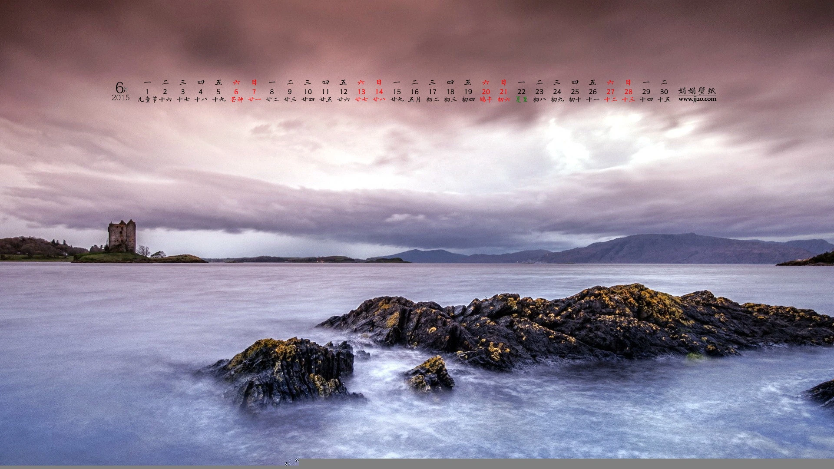The image size is (834, 469).
Task: Select the red date 6 labeled 芒种
Action: [236, 92]
